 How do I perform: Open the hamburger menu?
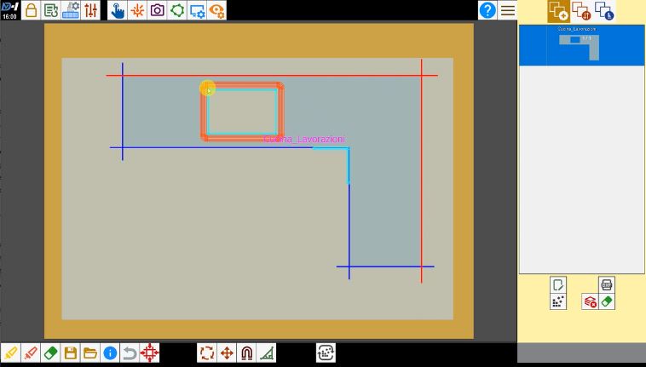(x=508, y=10)
